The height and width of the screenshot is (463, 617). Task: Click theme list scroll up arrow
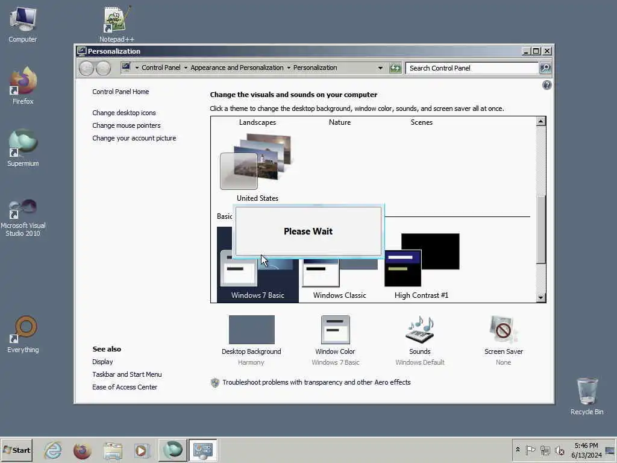click(540, 121)
